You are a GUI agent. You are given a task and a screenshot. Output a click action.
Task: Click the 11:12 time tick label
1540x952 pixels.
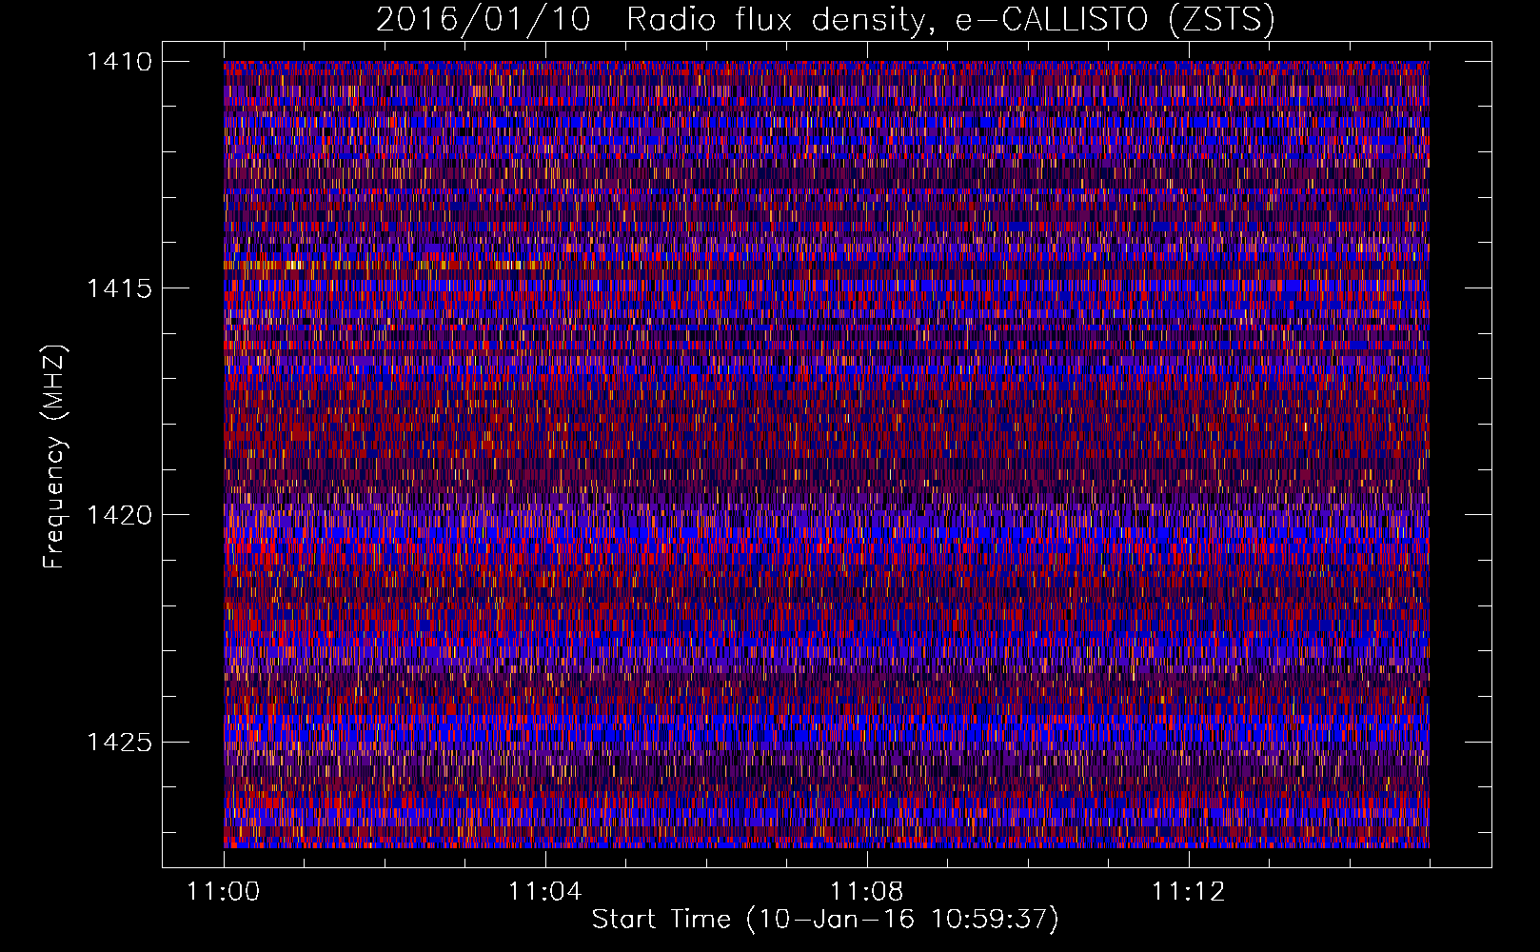point(1188,892)
